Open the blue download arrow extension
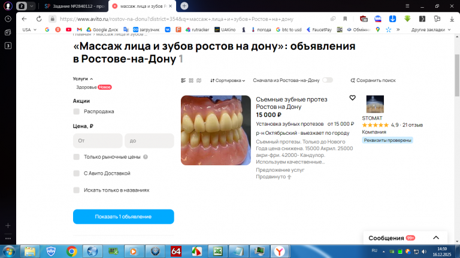The height and width of the screenshot is (258, 460). [x=392, y=19]
